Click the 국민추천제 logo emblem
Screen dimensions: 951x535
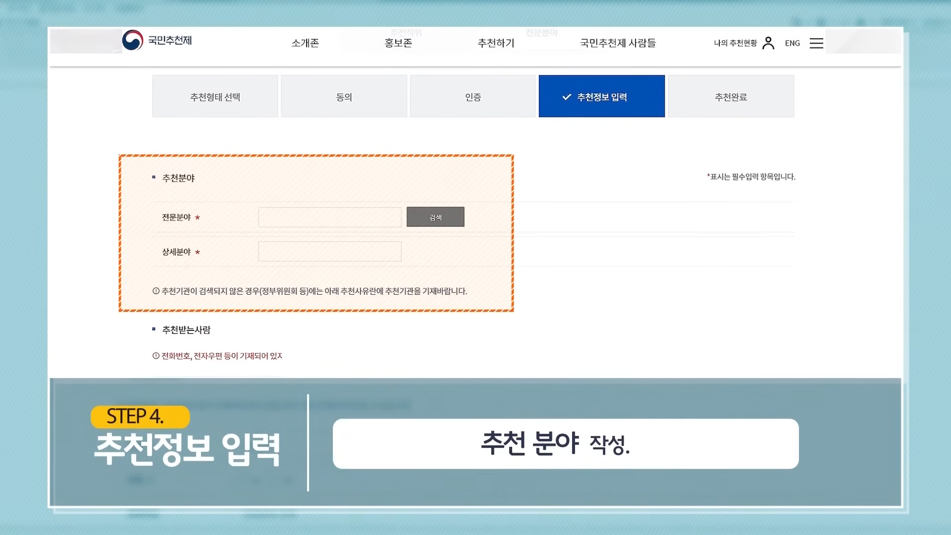(x=132, y=41)
